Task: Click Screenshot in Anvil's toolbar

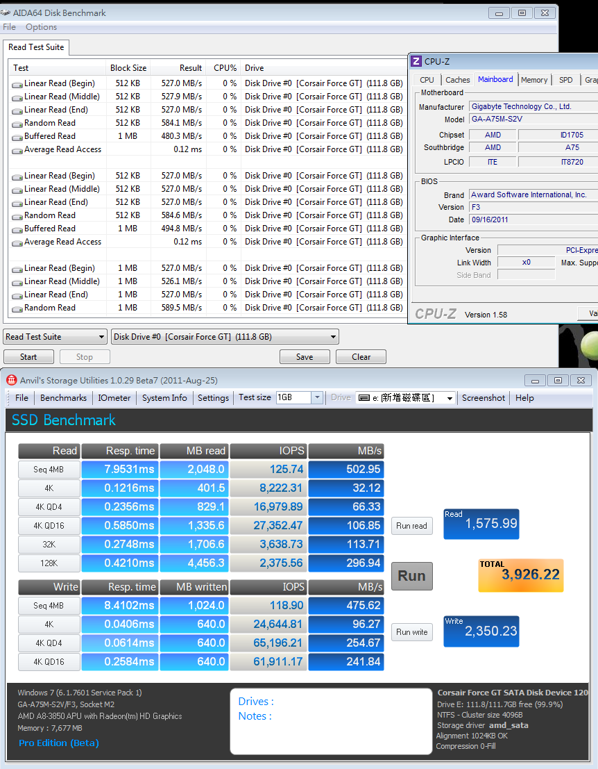Action: pos(484,398)
